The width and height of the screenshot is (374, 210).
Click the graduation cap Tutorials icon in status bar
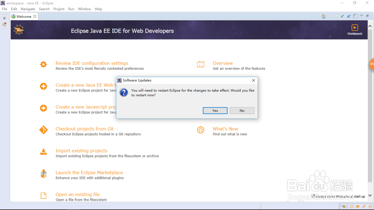tap(358, 206)
